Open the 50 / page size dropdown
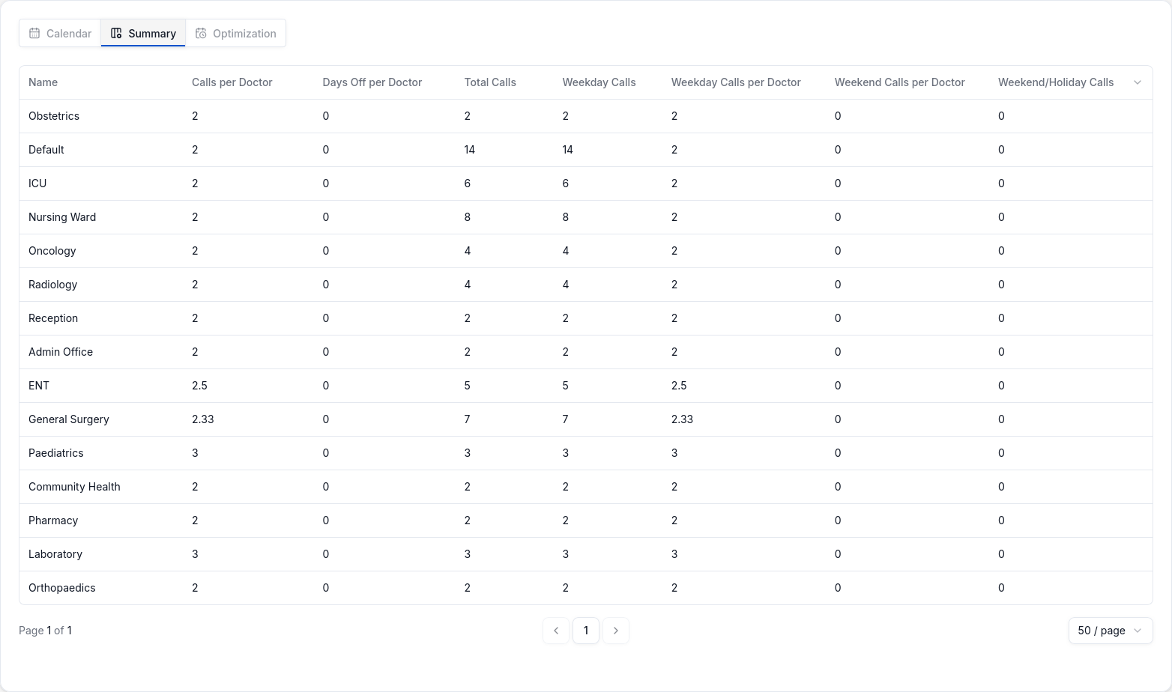This screenshot has width=1172, height=692. point(1110,631)
